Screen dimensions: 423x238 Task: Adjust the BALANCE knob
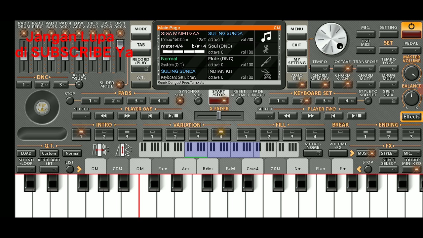[411, 98]
